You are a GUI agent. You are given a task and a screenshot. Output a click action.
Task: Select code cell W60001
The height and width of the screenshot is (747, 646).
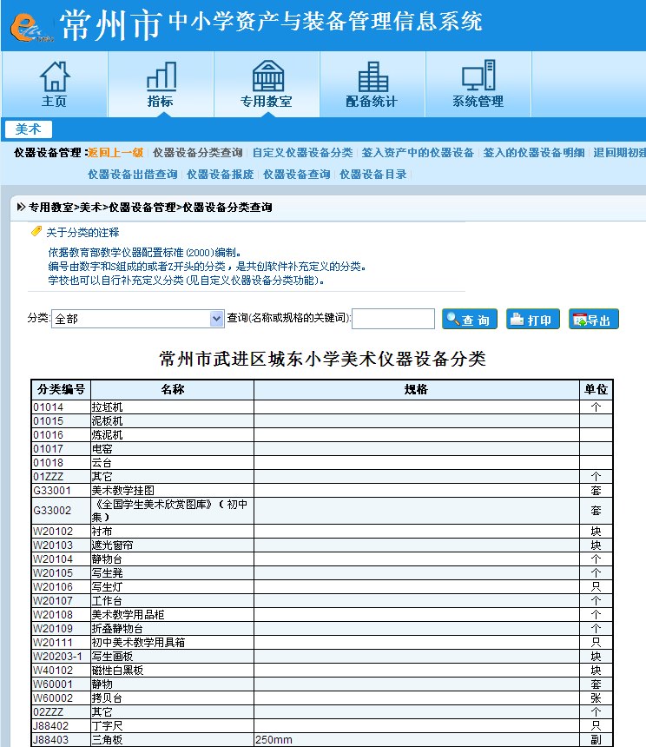(62, 684)
